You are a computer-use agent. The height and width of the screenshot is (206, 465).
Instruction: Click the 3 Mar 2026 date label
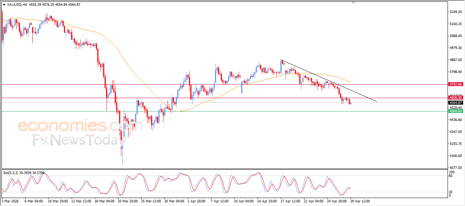point(11,201)
